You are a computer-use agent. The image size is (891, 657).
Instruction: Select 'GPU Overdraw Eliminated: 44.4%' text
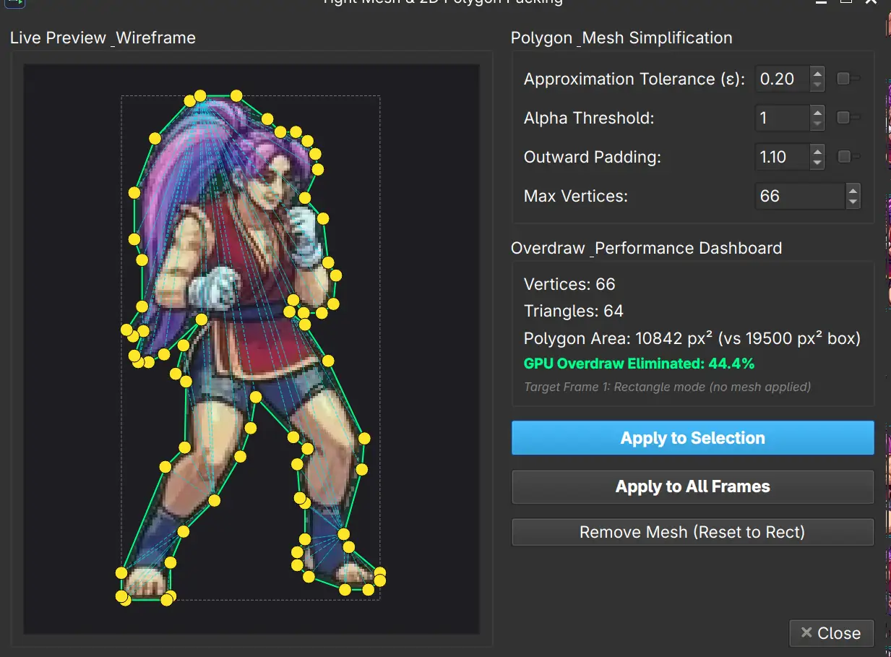coord(640,364)
